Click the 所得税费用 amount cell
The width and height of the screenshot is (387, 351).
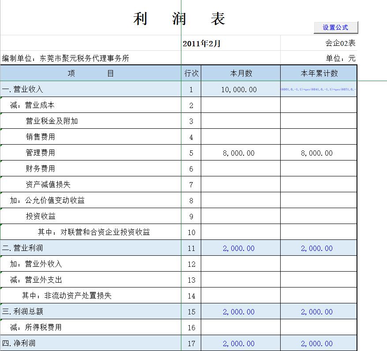(240, 327)
